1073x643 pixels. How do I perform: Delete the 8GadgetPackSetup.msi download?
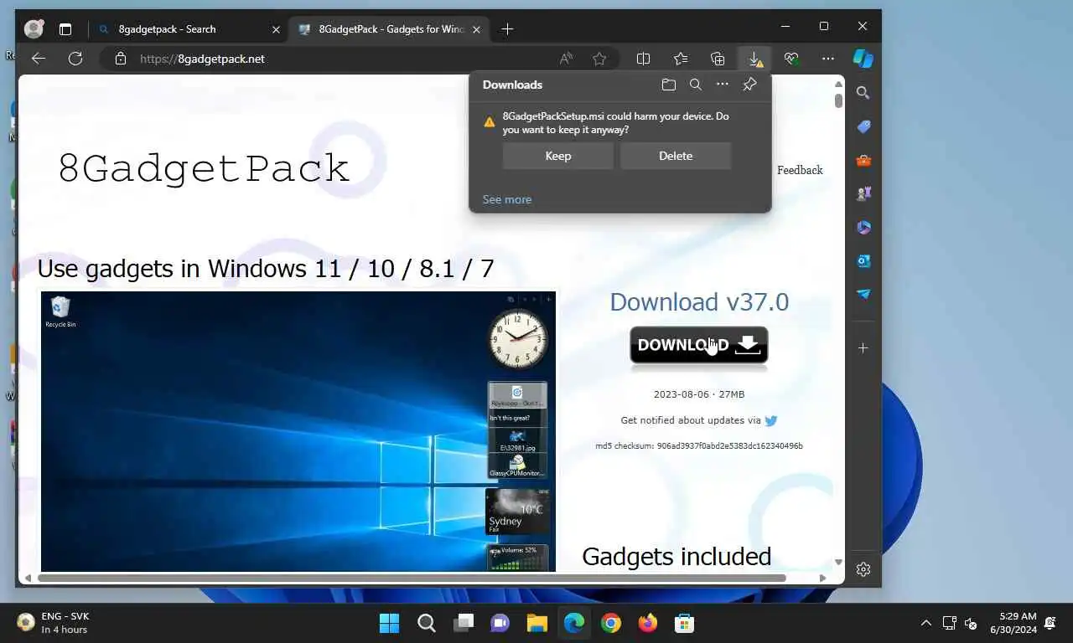(676, 156)
